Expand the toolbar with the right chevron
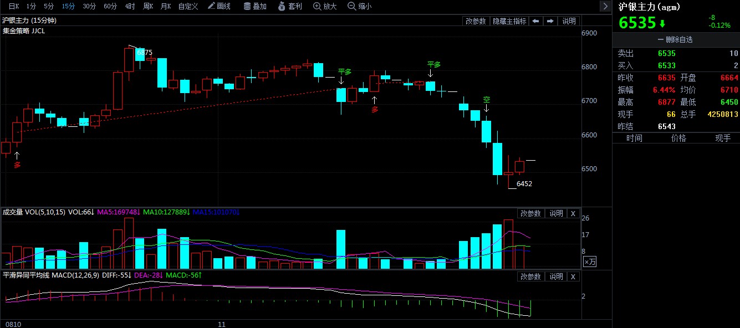The height and width of the screenshot is (328, 740). (x=605, y=6)
